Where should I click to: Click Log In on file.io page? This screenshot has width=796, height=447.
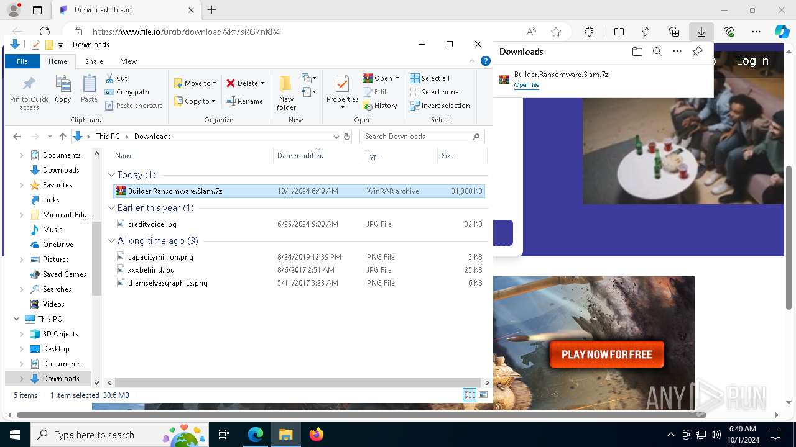tap(752, 61)
